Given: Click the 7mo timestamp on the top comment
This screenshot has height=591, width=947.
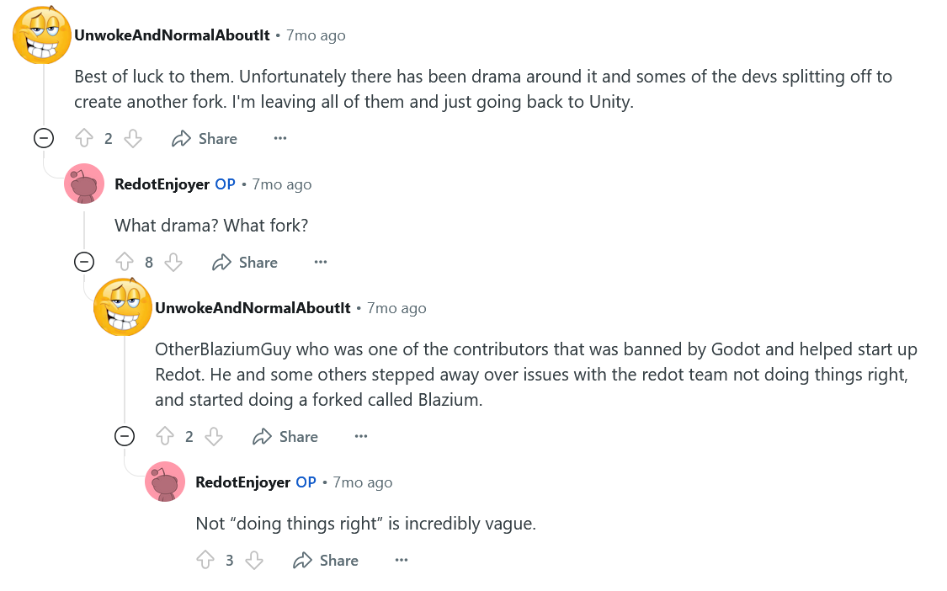Looking at the screenshot, I should (315, 35).
